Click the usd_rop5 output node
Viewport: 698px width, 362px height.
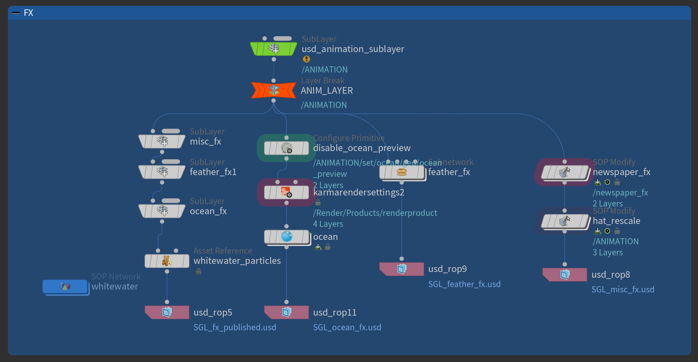click(167, 312)
